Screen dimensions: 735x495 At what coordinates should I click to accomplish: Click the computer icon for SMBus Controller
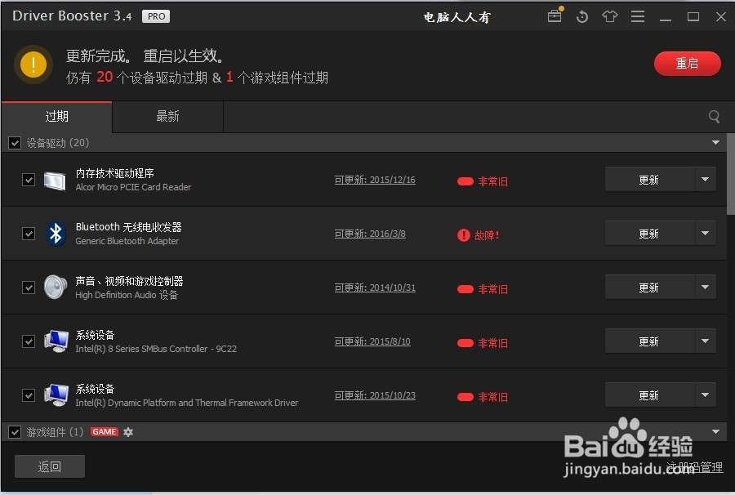pyautogui.click(x=56, y=341)
